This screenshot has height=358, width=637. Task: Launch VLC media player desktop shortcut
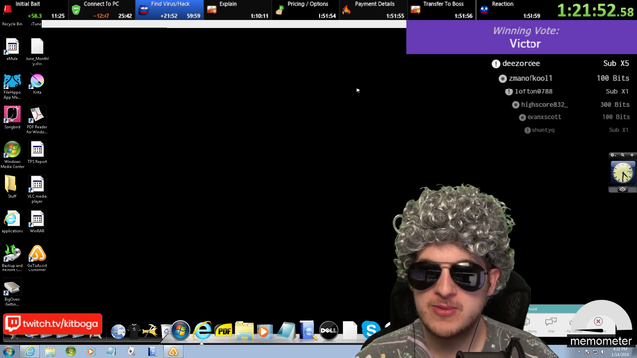(x=37, y=190)
